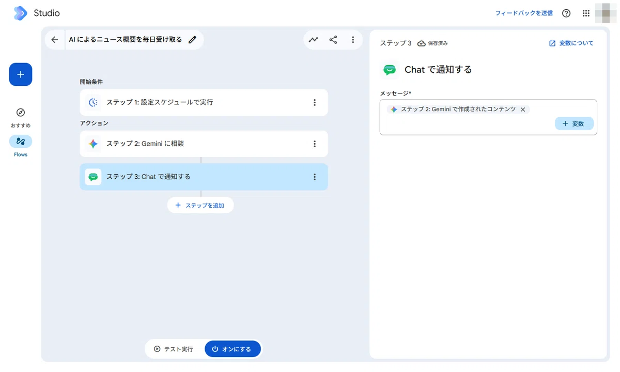
Task: Click the アクション section label
Action: pyautogui.click(x=94, y=123)
